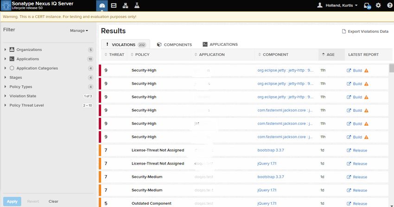Click the results vertical scrollbar thumb
Image resolution: width=394 pixels, height=207 pixels.
coord(391,68)
